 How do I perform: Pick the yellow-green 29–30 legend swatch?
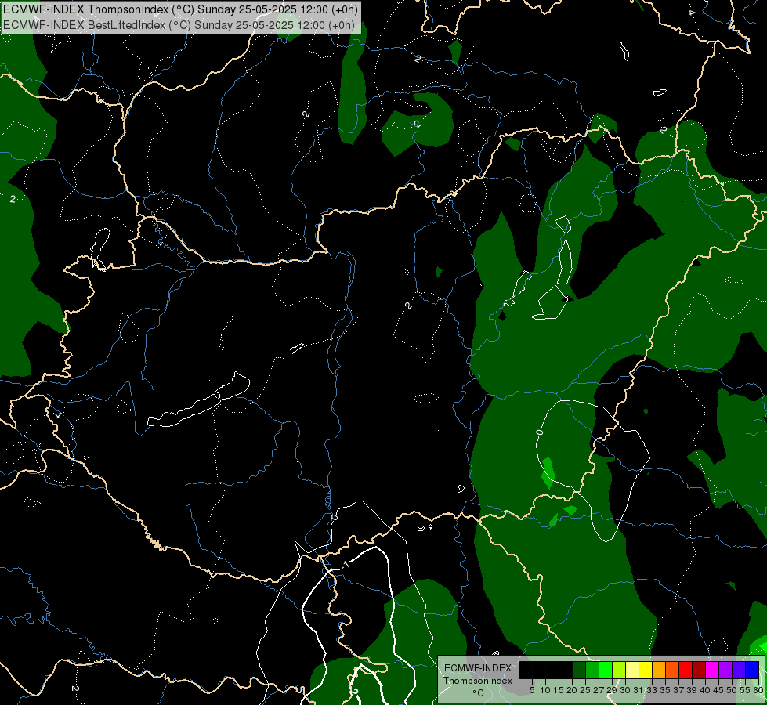[619, 670]
